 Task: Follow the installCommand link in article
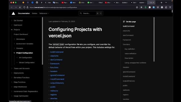(57, 79)
